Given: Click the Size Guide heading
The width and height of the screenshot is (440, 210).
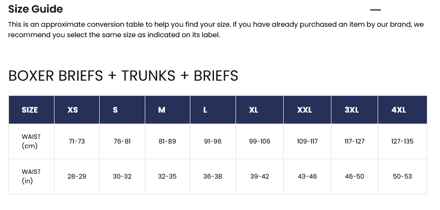Looking at the screenshot, I should point(36,9).
